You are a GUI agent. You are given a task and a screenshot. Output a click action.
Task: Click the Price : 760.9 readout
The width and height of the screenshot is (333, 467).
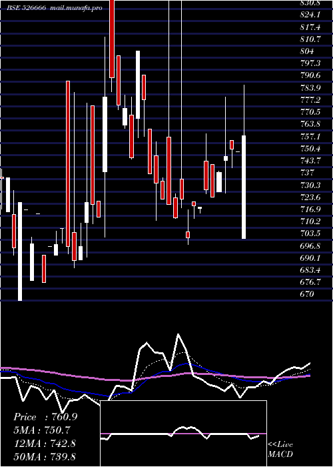(45, 417)
